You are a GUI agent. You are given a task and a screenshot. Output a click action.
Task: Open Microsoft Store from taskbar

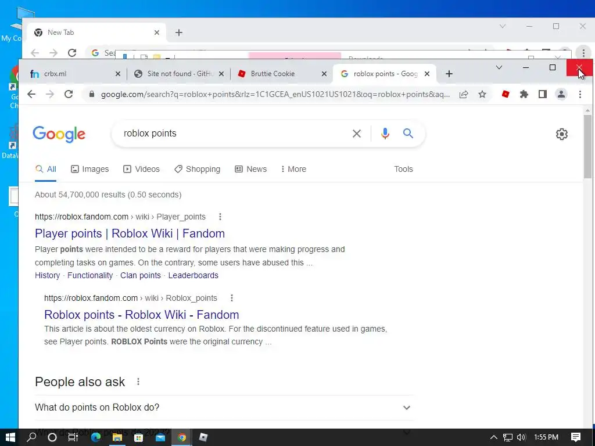139,437
